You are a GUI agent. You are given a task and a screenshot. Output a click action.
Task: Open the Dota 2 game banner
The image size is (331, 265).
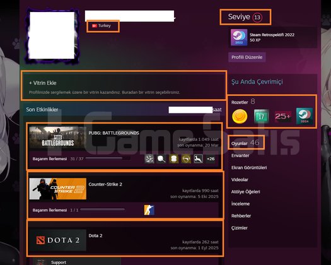[57, 240]
